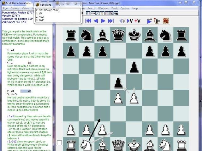Minimize the Variations window
The height and width of the screenshot is (151, 202).
pos(62,4)
